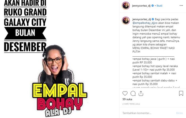Open the three-dots more options menu
The height and width of the screenshot is (118, 186).
181,6
